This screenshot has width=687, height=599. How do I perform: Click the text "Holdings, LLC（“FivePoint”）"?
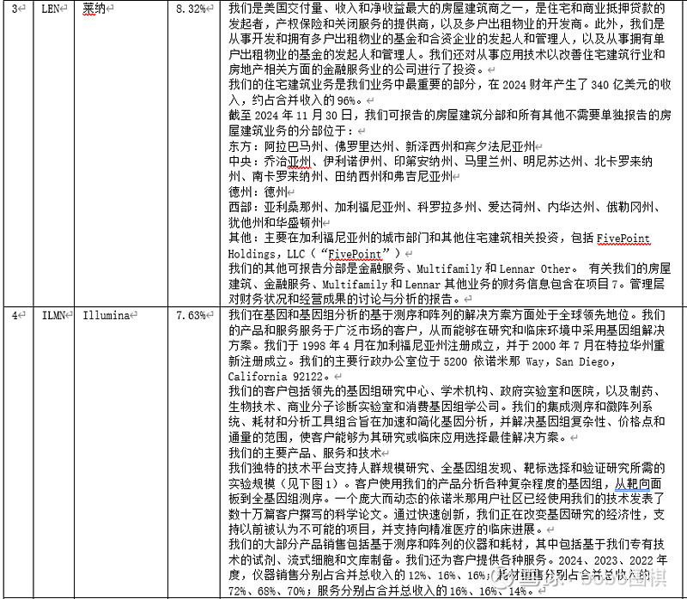pyautogui.click(x=313, y=253)
